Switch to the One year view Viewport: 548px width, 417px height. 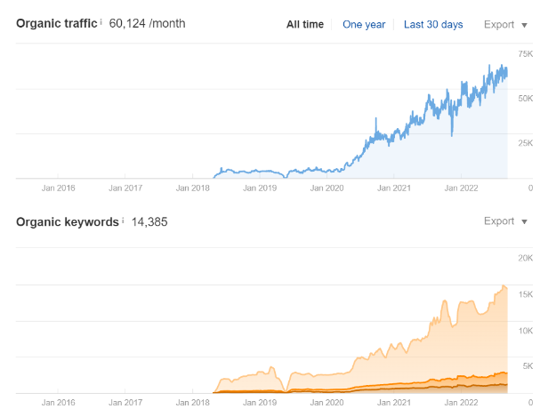364,25
